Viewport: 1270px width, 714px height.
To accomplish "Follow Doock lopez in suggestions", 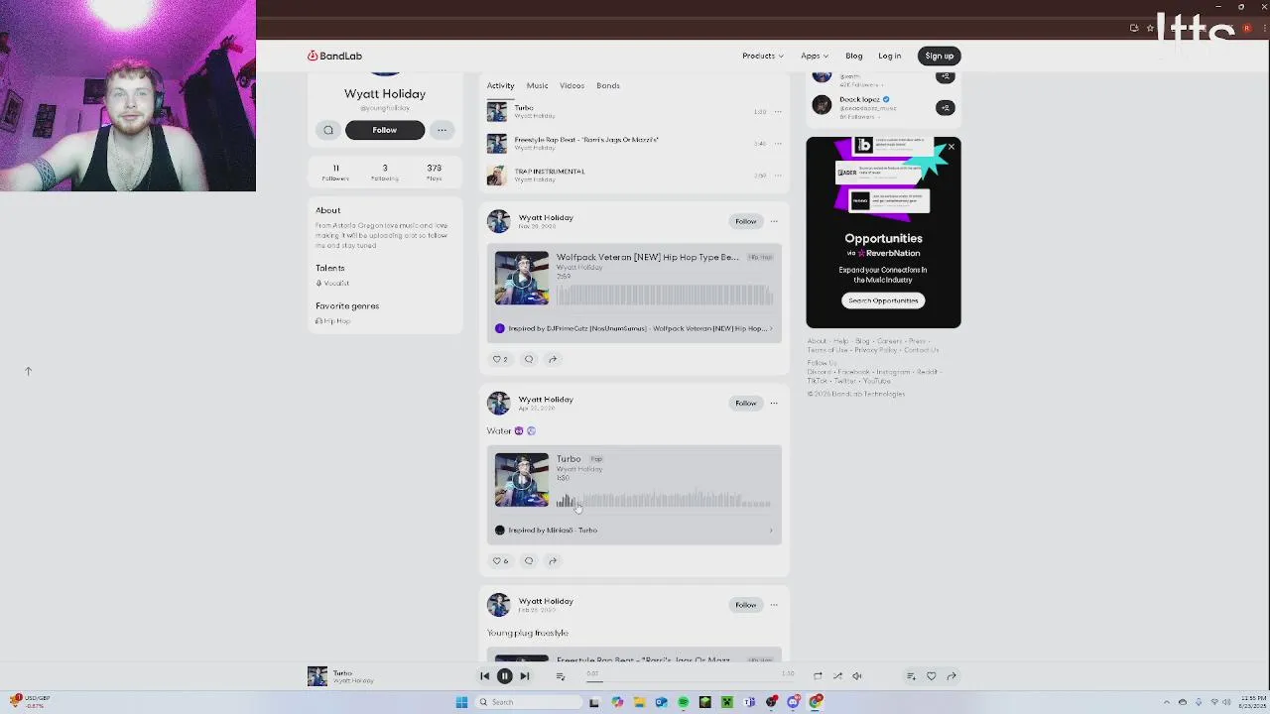I will point(946,107).
